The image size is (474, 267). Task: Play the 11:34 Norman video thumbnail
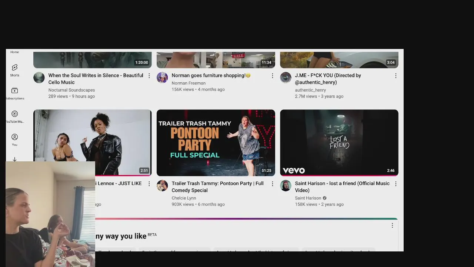tap(216, 60)
